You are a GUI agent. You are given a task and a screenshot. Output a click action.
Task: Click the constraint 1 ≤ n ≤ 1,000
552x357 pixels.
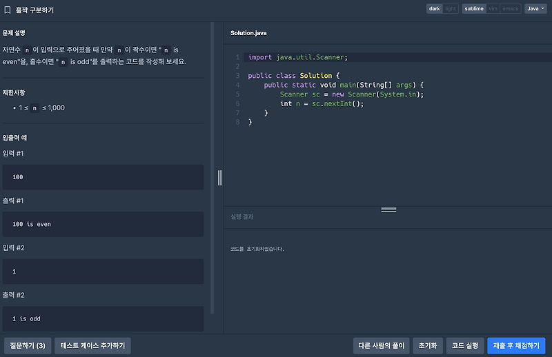(x=41, y=108)
